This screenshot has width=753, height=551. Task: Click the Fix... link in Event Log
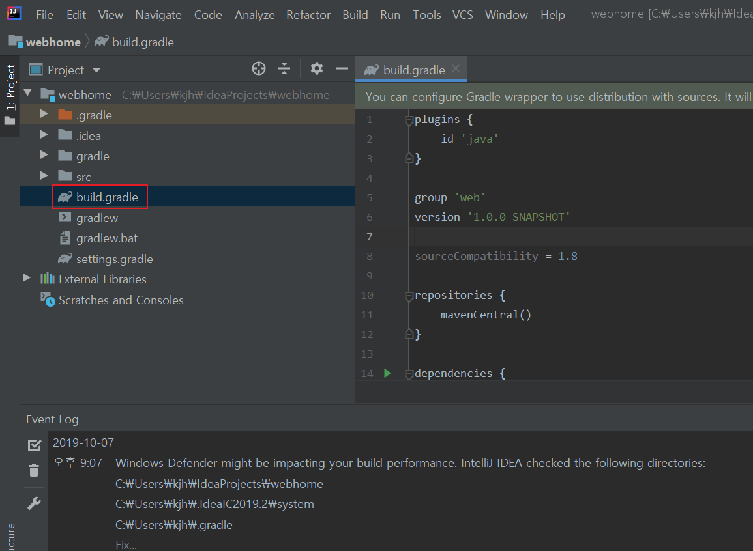click(126, 544)
